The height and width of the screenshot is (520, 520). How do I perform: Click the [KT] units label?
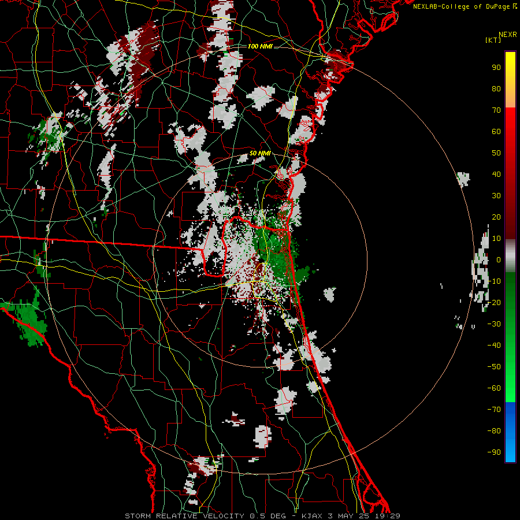tap(493, 40)
